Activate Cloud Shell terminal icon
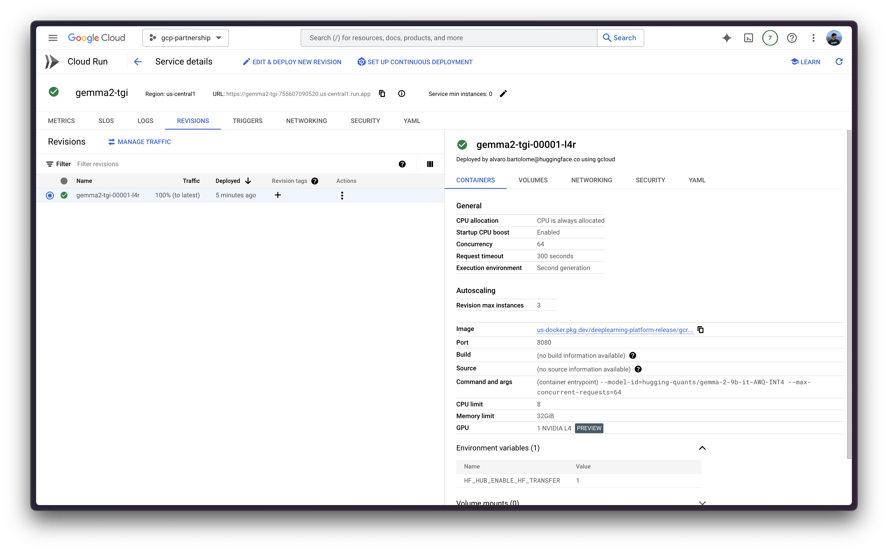 [748, 38]
